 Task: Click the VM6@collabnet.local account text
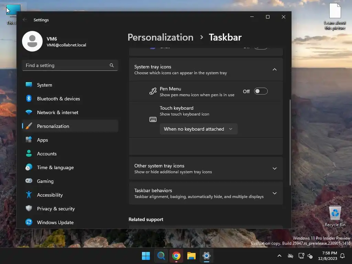click(x=66, y=45)
